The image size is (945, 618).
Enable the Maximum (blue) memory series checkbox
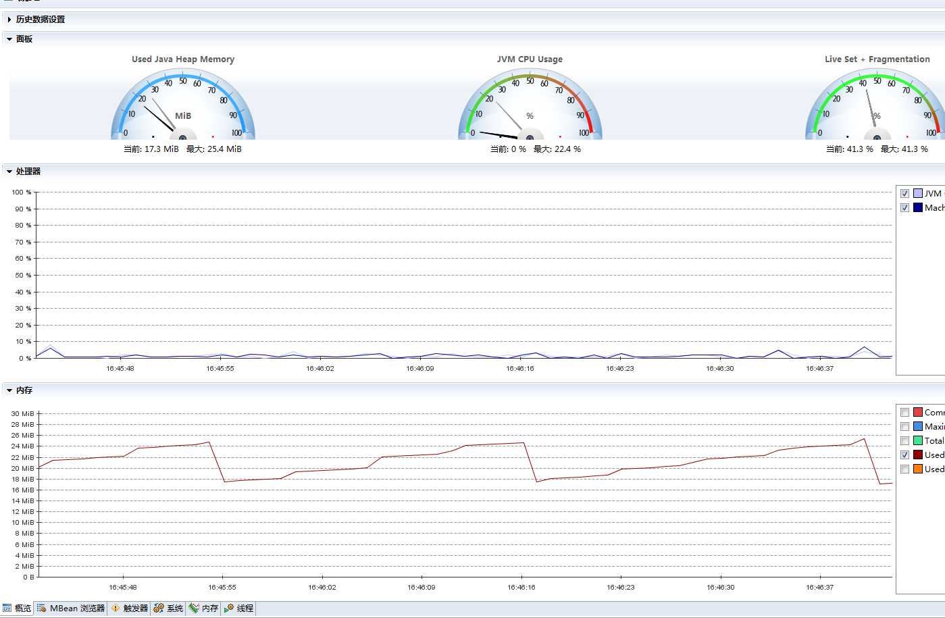coord(904,426)
